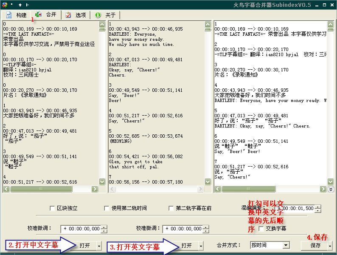Screen dimensions: 337x255
Task: Expand the 合并方式 dropdown set to 按时间
Action: tap(286, 245)
